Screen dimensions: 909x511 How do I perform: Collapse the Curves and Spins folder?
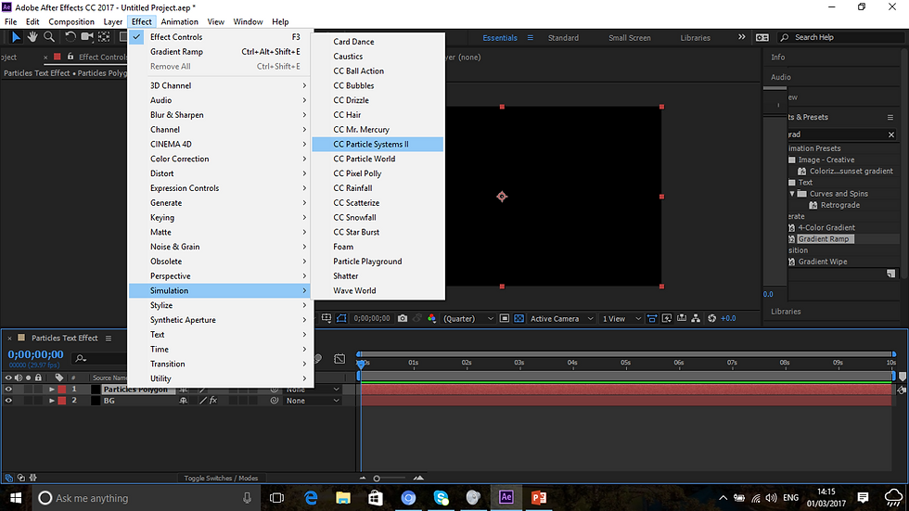[x=792, y=194]
